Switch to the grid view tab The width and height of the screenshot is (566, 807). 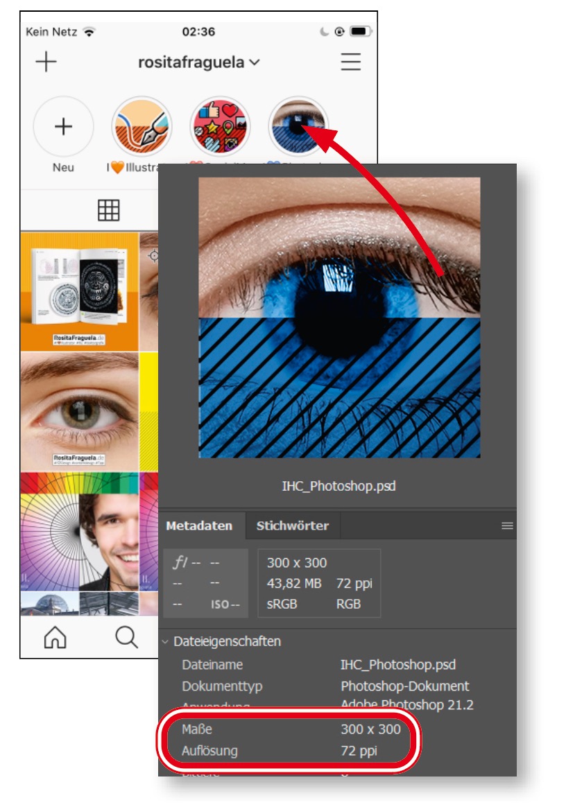(109, 210)
